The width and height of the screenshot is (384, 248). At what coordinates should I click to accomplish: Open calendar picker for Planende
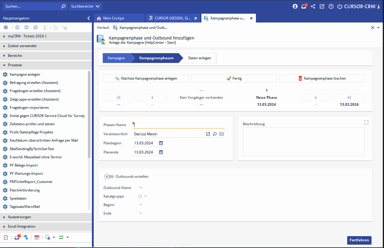(161, 152)
